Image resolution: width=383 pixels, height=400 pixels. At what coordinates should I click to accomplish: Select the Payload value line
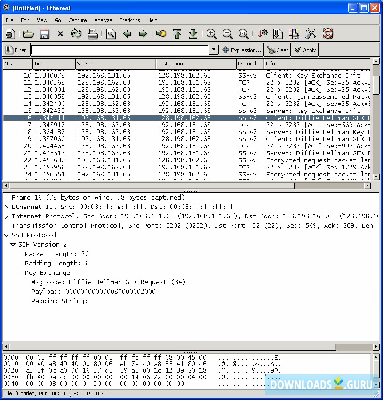[x=93, y=292]
